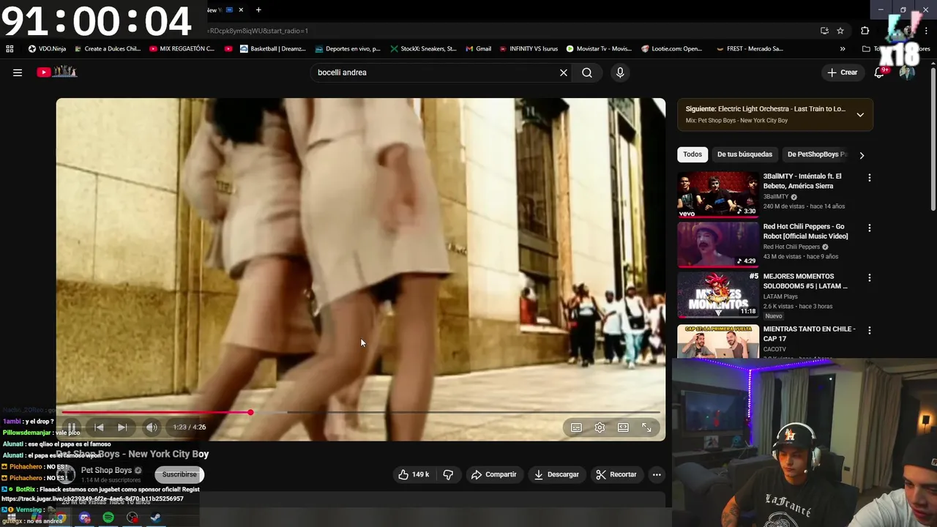Open Chrome from the taskbar
Viewport: 937px width, 527px height.
point(60,517)
